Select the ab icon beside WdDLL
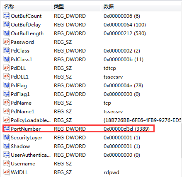This screenshot has height=177, width=182. pos(7,172)
